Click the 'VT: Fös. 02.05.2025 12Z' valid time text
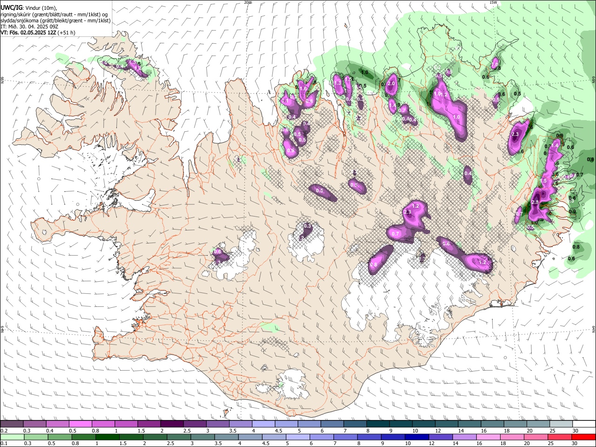The height and width of the screenshot is (447, 596). (x=29, y=33)
